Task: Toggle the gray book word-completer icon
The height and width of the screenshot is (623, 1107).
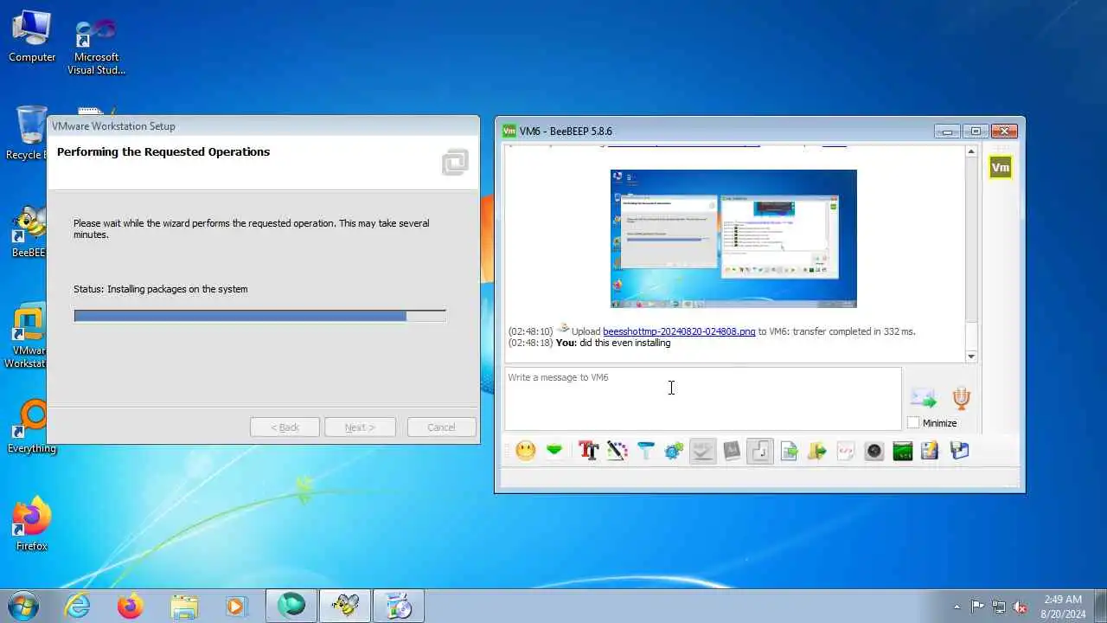Action: click(732, 451)
